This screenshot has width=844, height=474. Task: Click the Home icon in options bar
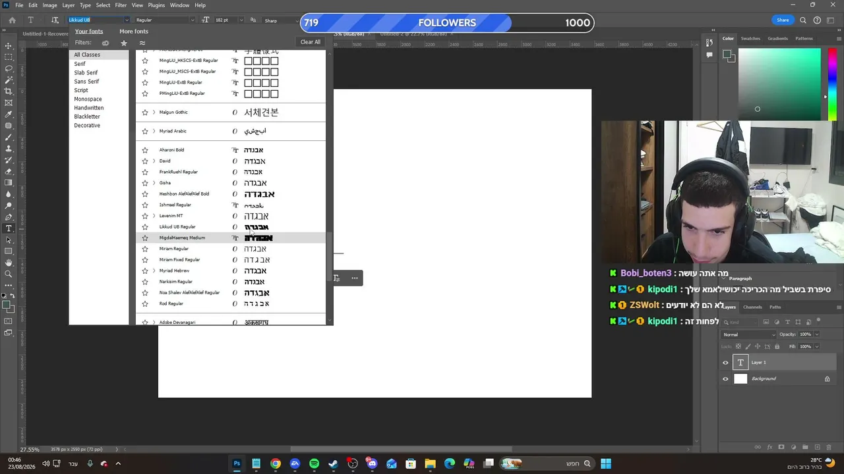pos(12,20)
